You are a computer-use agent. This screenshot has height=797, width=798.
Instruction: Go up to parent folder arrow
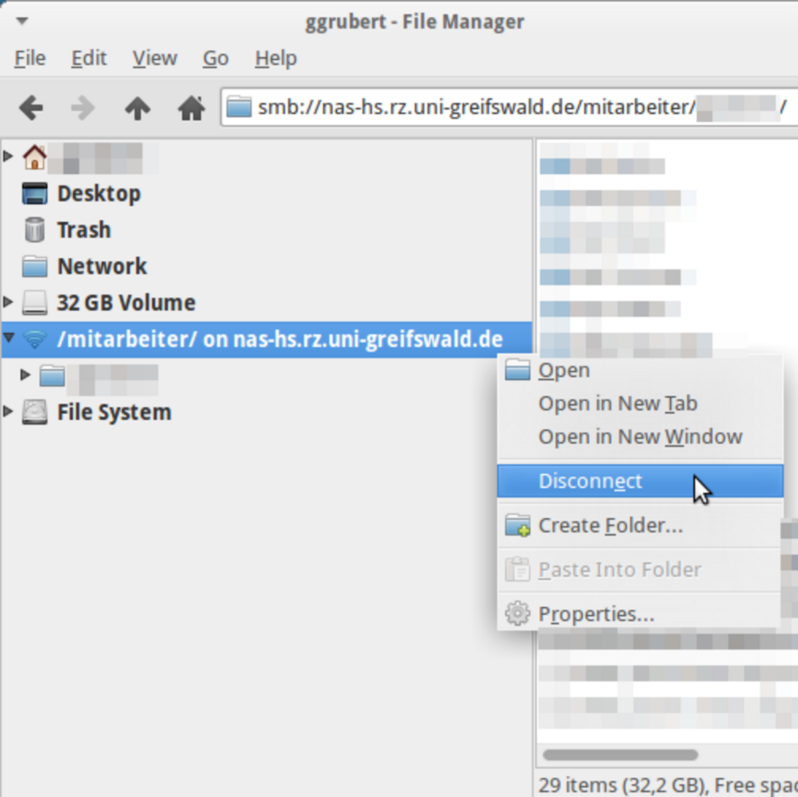[x=138, y=107]
